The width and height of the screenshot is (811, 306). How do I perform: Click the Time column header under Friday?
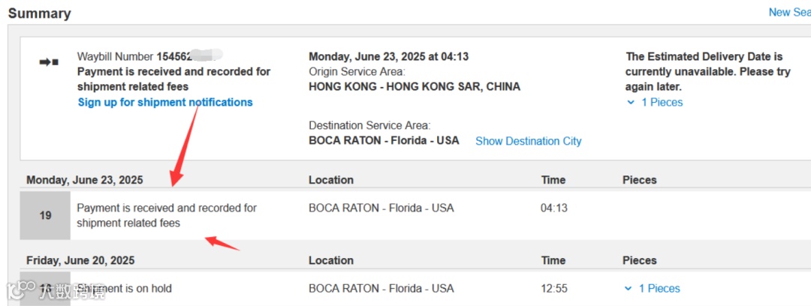pyautogui.click(x=553, y=260)
